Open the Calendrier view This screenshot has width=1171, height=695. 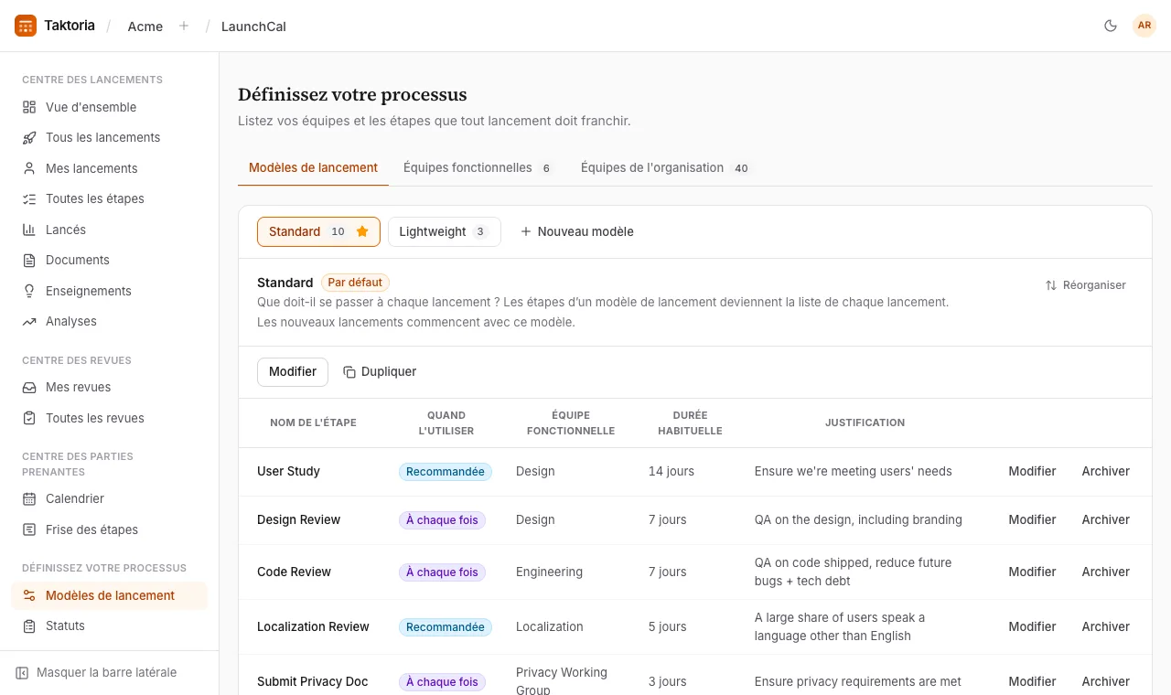coord(109,498)
